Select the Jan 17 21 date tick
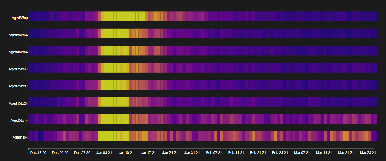Viewport: 386px width, 161px height. pos(148,153)
